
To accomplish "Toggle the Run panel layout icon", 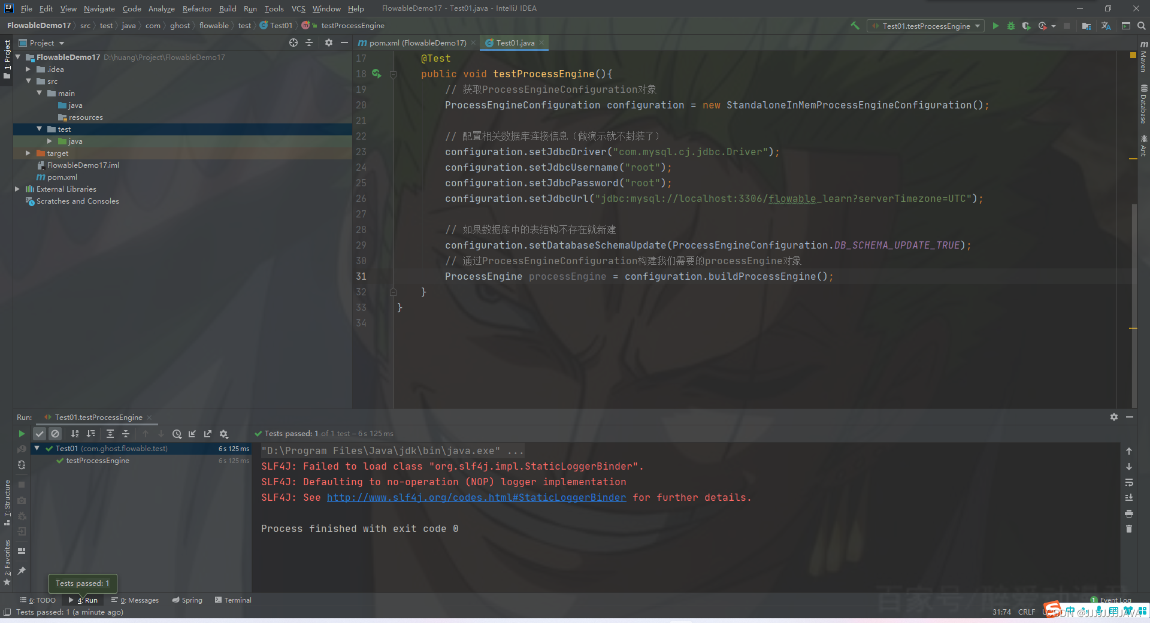I will pos(22,551).
